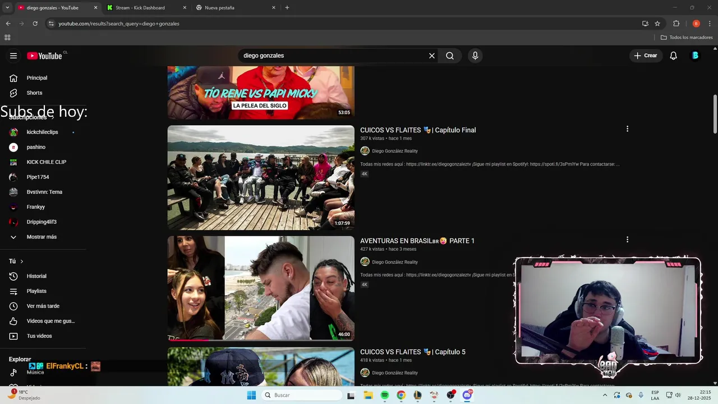This screenshot has height=404, width=718.
Task: Start voice search with the microphone icon
Action: pyautogui.click(x=475, y=56)
